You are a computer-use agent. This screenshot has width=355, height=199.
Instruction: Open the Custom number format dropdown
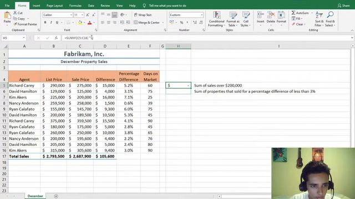[x=201, y=15]
